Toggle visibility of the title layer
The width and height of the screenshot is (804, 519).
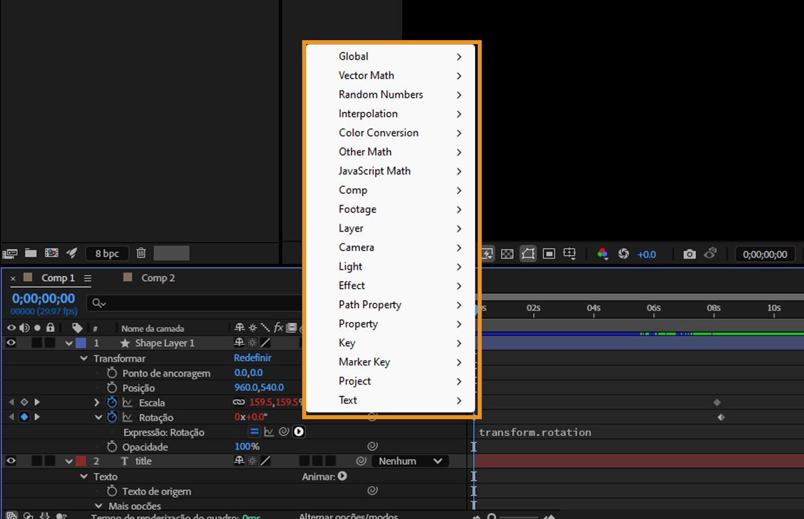(x=11, y=461)
